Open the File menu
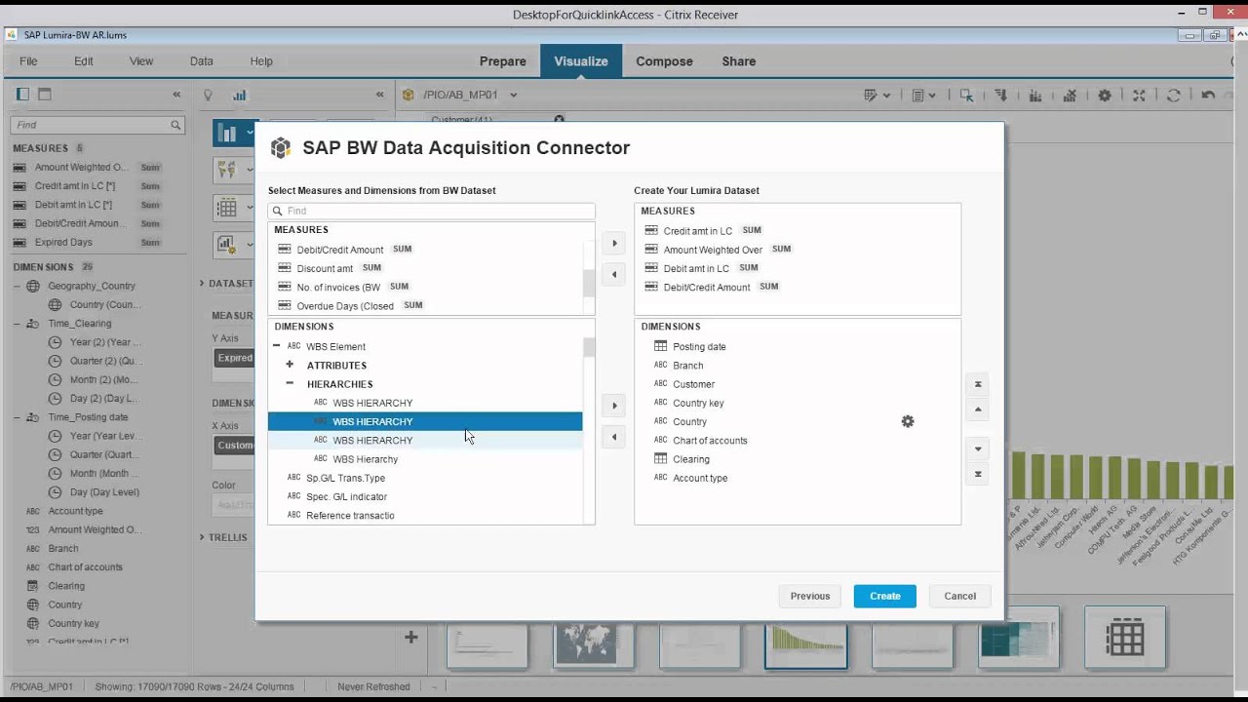Image resolution: width=1248 pixels, height=702 pixels. click(x=28, y=61)
